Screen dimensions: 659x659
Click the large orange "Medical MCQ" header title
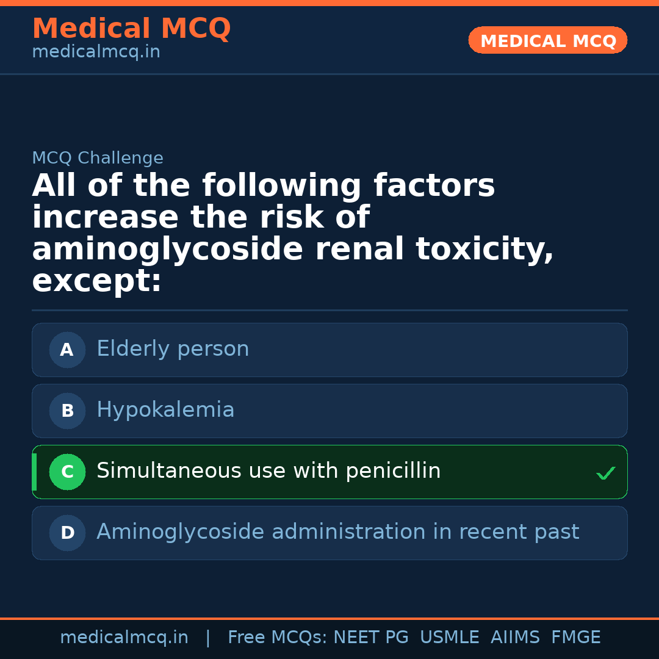pos(131,29)
